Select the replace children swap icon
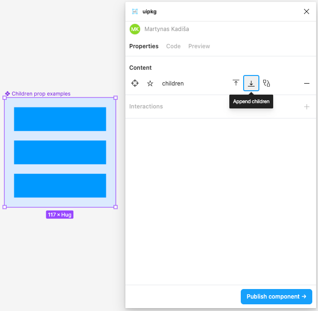Screen dimensions: 318x311 click(267, 83)
